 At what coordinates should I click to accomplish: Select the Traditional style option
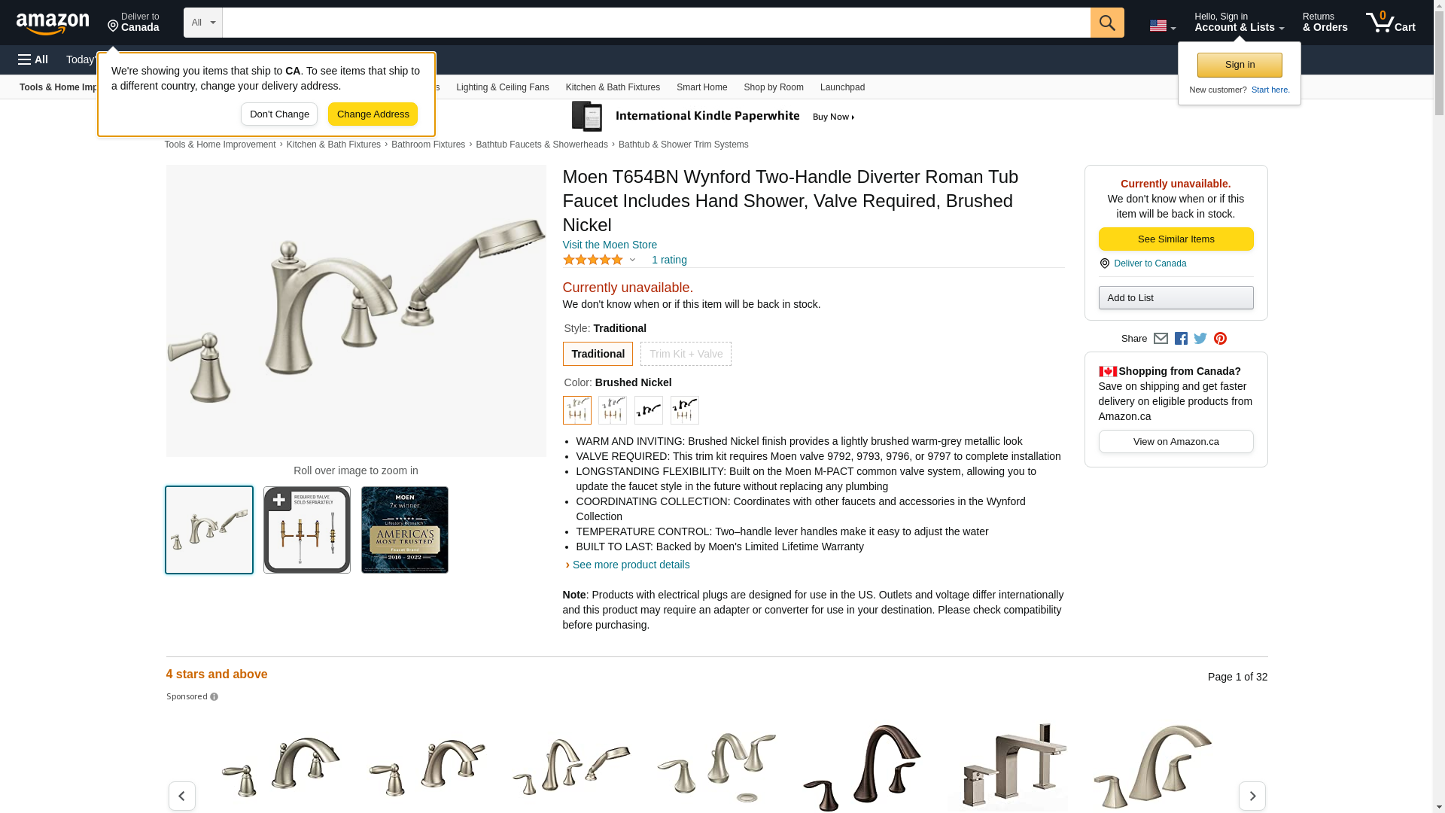pos(598,354)
